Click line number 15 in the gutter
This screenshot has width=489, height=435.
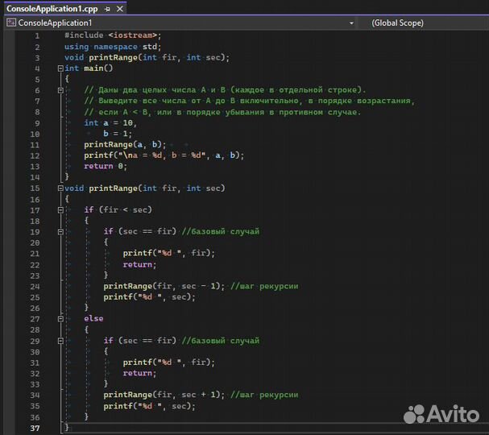[35, 188]
